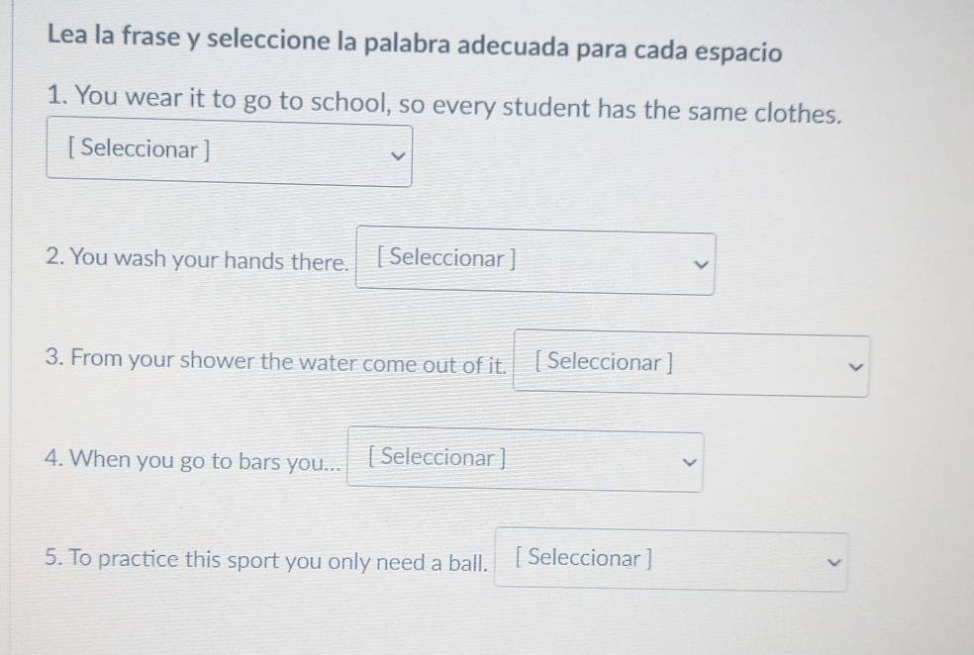Click the "[ Seleccionar ]" placeholder in question 1

[x=140, y=150]
